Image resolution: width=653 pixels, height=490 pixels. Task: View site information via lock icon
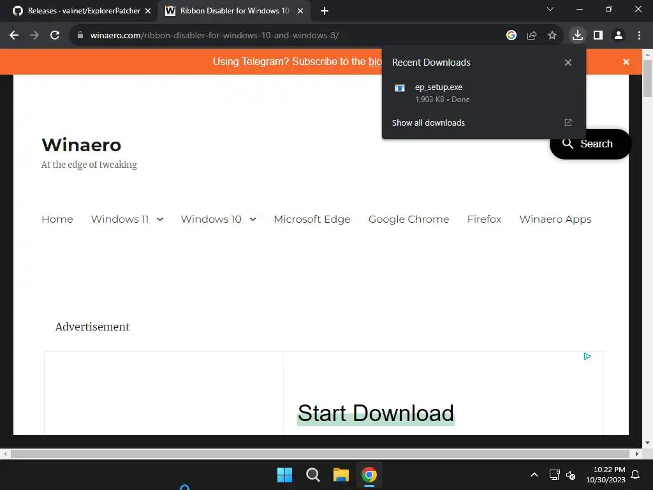(x=80, y=36)
